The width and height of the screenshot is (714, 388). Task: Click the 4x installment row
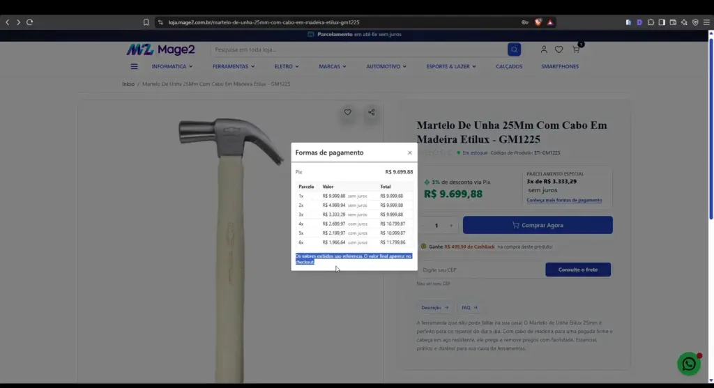click(x=354, y=224)
